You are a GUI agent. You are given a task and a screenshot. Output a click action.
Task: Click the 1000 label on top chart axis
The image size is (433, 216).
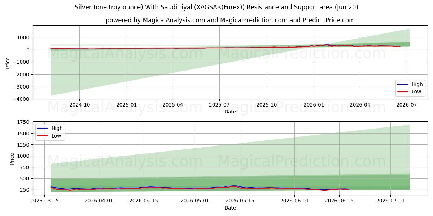[24, 37]
